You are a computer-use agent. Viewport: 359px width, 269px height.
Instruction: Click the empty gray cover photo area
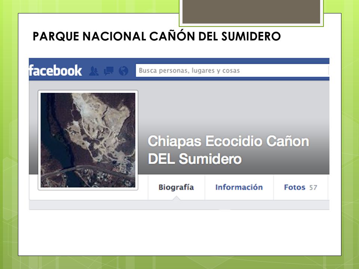pyautogui.click(x=233, y=105)
